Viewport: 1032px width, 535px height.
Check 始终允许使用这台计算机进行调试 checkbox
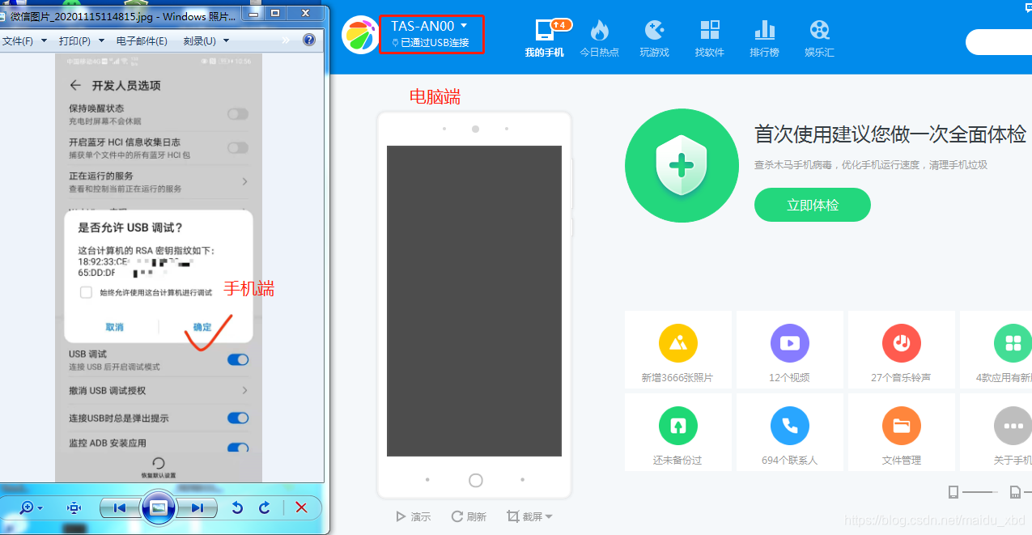point(86,292)
